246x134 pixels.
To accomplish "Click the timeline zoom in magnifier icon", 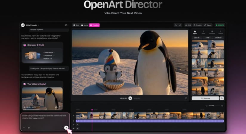I will pos(222,106).
